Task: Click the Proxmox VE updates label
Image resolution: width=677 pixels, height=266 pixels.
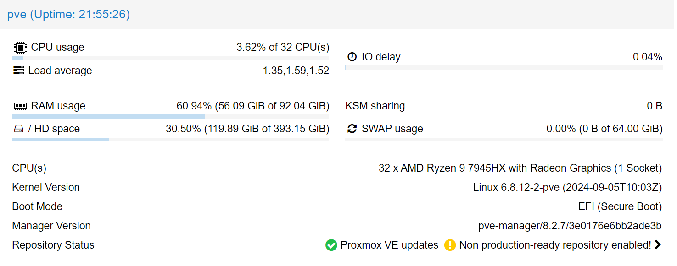Action: tap(389, 245)
